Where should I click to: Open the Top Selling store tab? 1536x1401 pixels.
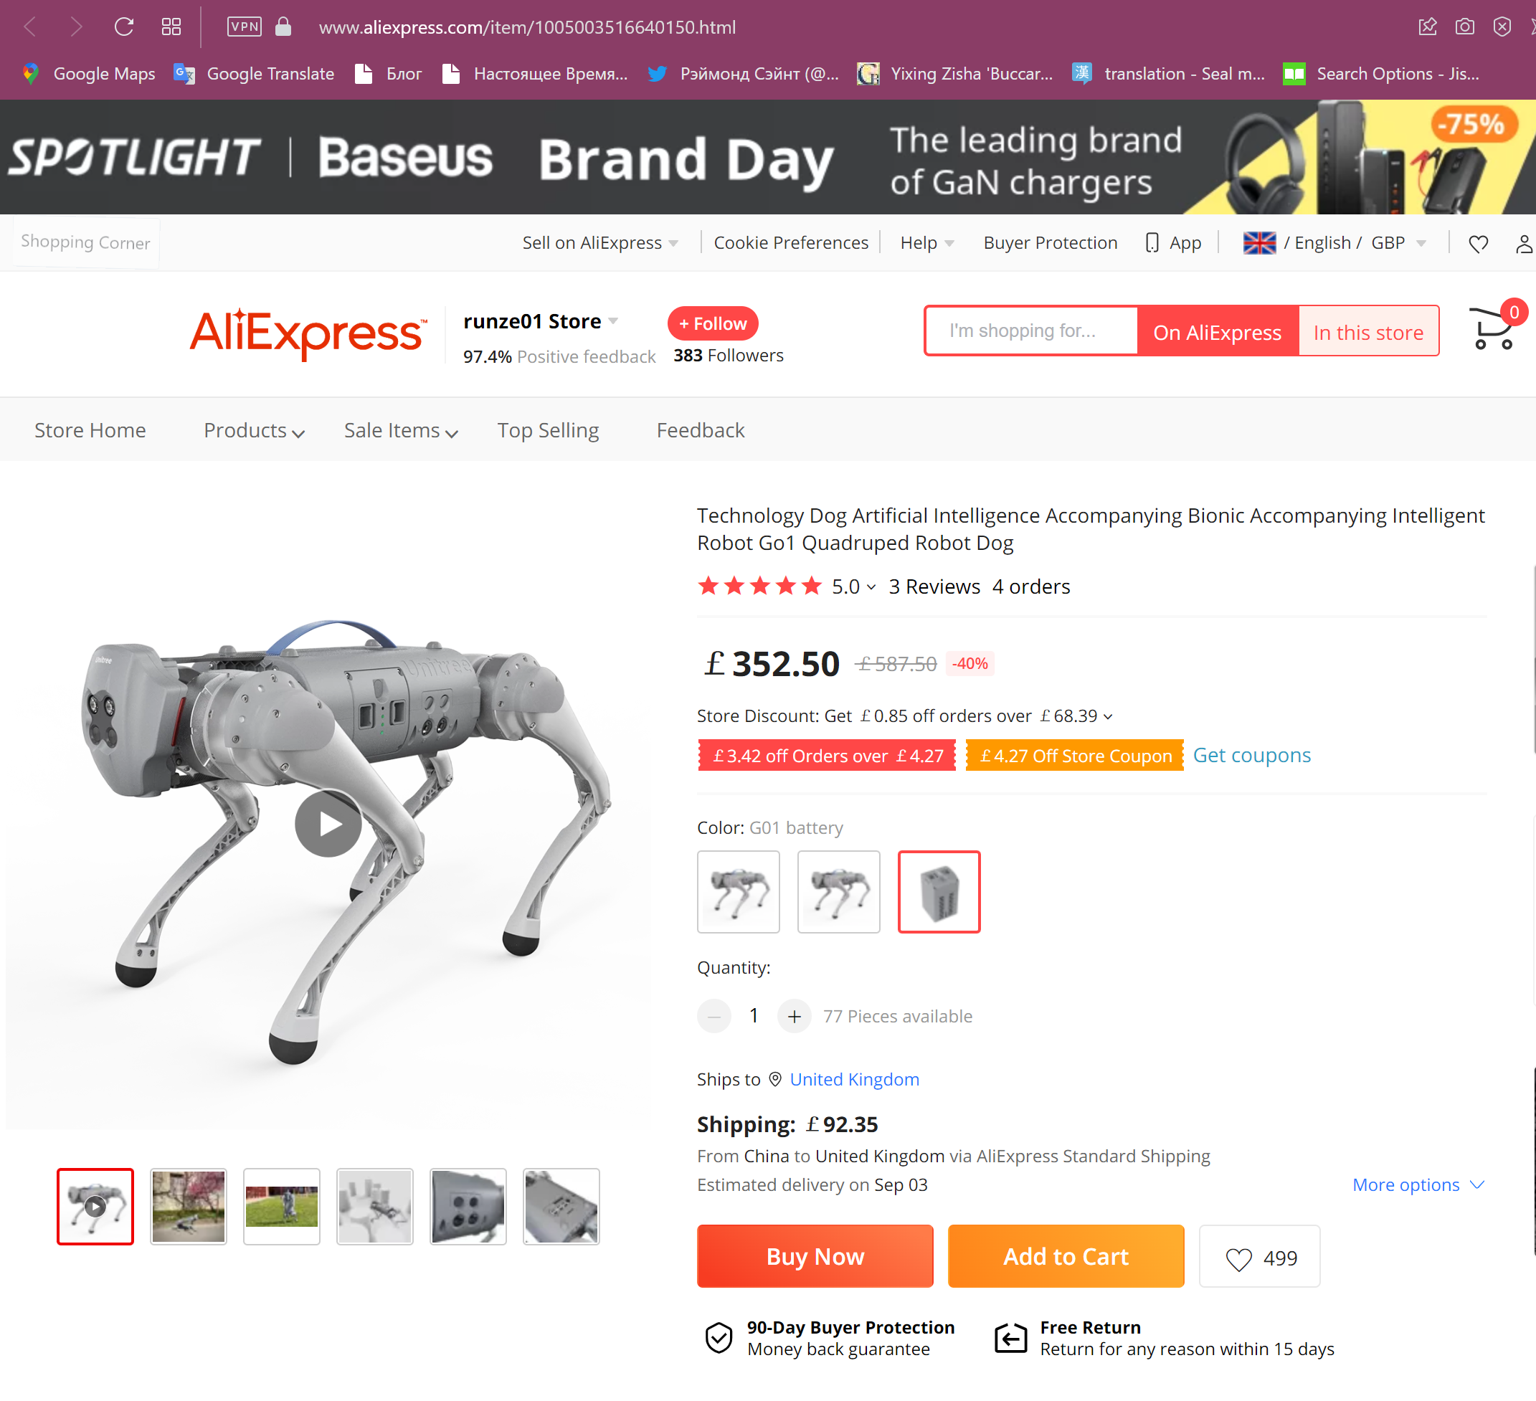click(548, 430)
